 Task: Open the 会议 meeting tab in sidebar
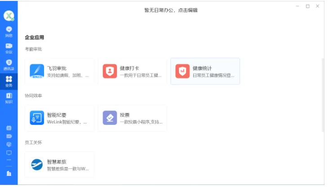9,48
